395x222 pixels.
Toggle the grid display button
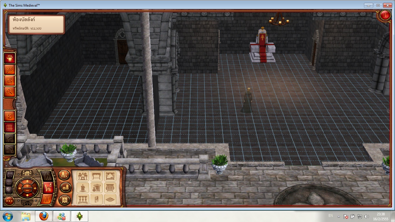tap(10, 127)
